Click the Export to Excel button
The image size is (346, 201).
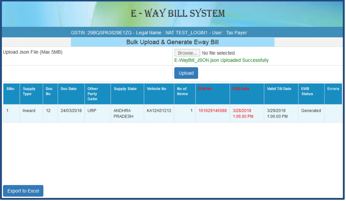click(23, 191)
